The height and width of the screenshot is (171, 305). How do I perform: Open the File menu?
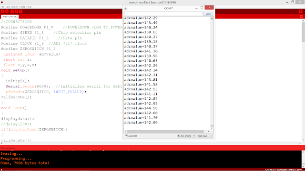point(2,7)
